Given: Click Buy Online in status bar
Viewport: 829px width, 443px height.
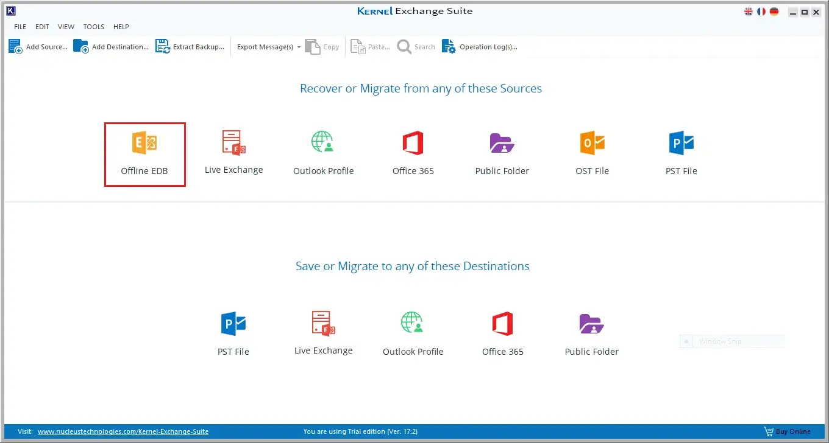Looking at the screenshot, I should [x=788, y=431].
